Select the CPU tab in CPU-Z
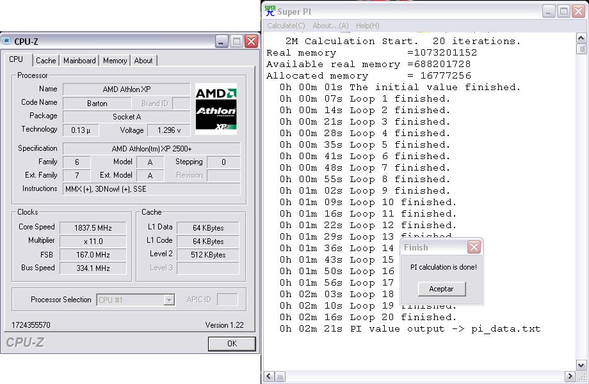 pyautogui.click(x=16, y=59)
